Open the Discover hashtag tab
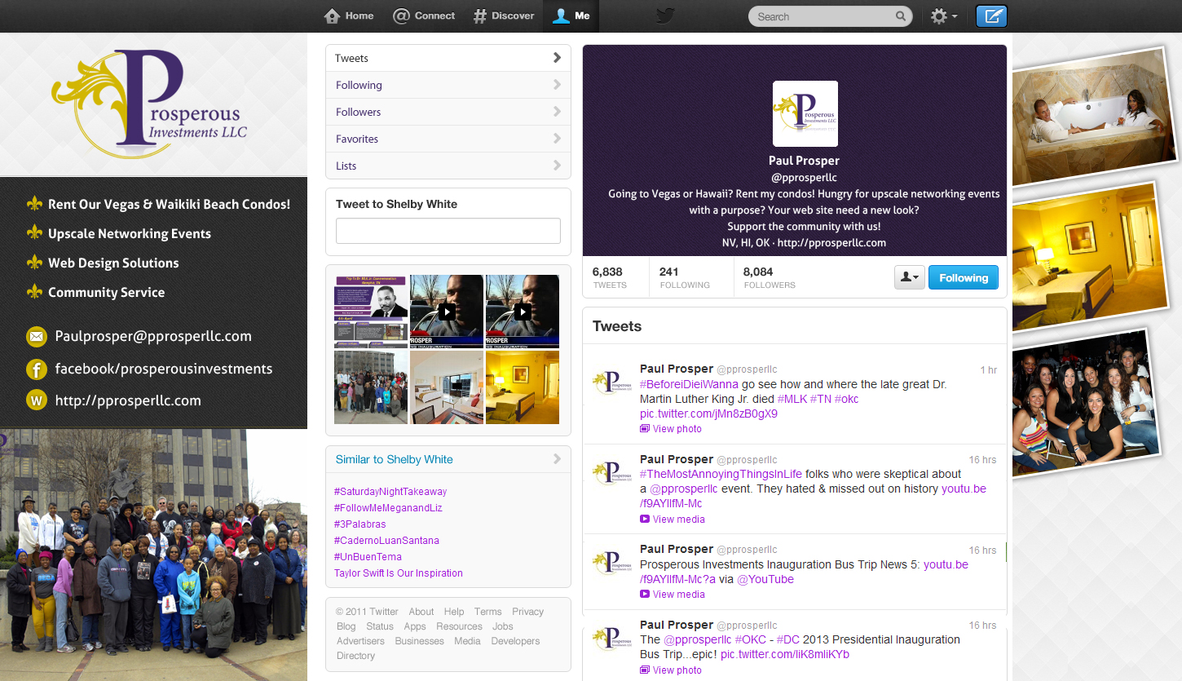 point(504,15)
